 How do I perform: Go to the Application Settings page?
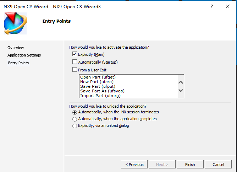coord(24,55)
